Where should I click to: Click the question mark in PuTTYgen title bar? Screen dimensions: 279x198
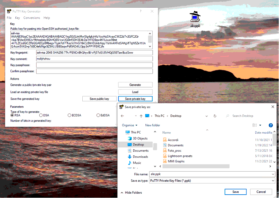pos(140,11)
